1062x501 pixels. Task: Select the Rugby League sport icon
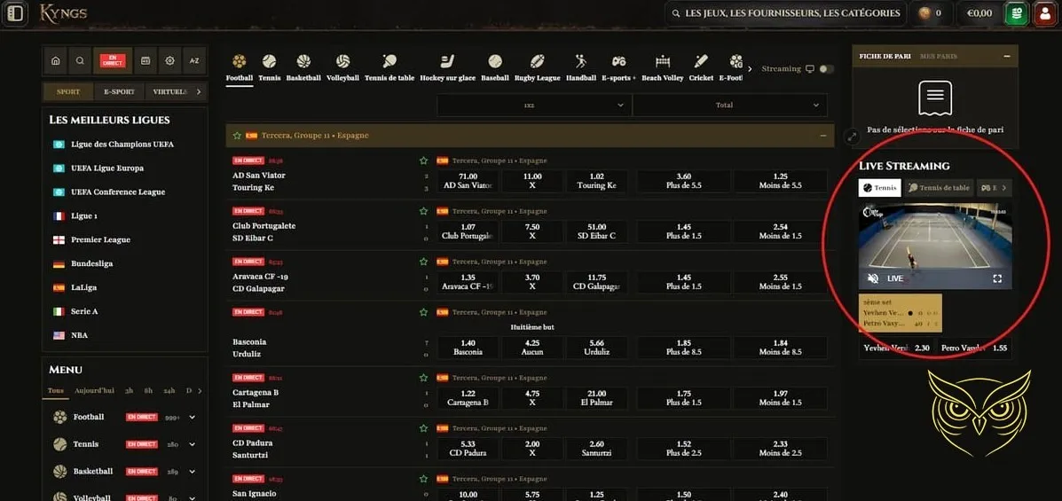pyautogui.click(x=537, y=61)
